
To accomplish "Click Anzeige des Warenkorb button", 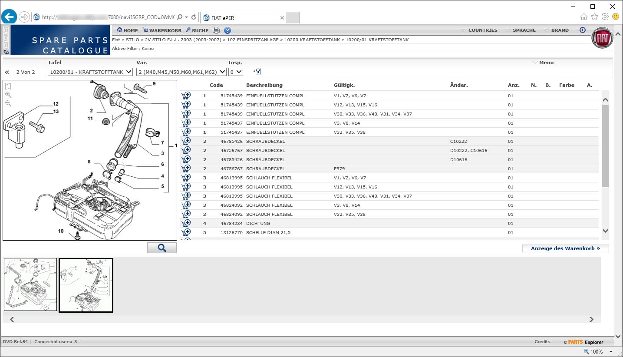I will 565,248.
